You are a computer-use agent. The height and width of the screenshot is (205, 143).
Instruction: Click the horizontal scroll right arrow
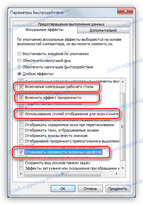[x=117, y=174]
